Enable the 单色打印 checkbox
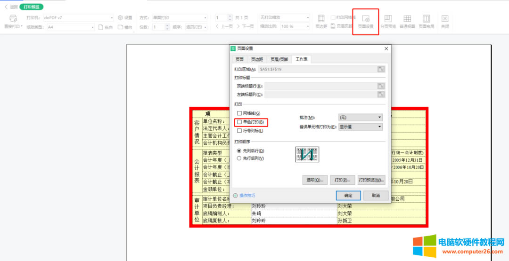Screen dimensions: 509x261 239,122
